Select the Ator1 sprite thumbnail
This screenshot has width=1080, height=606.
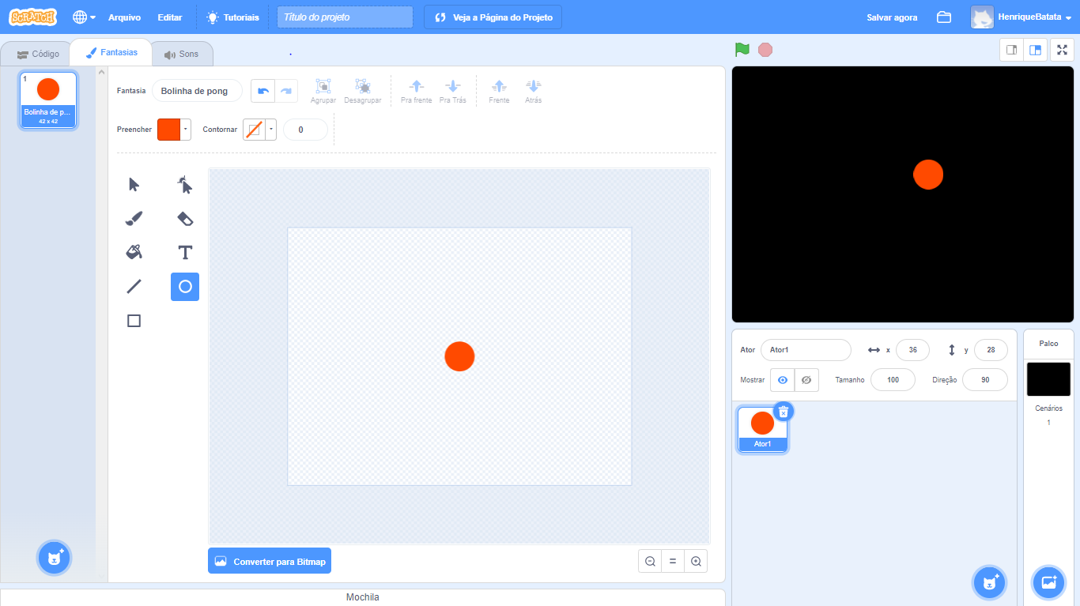(x=762, y=430)
